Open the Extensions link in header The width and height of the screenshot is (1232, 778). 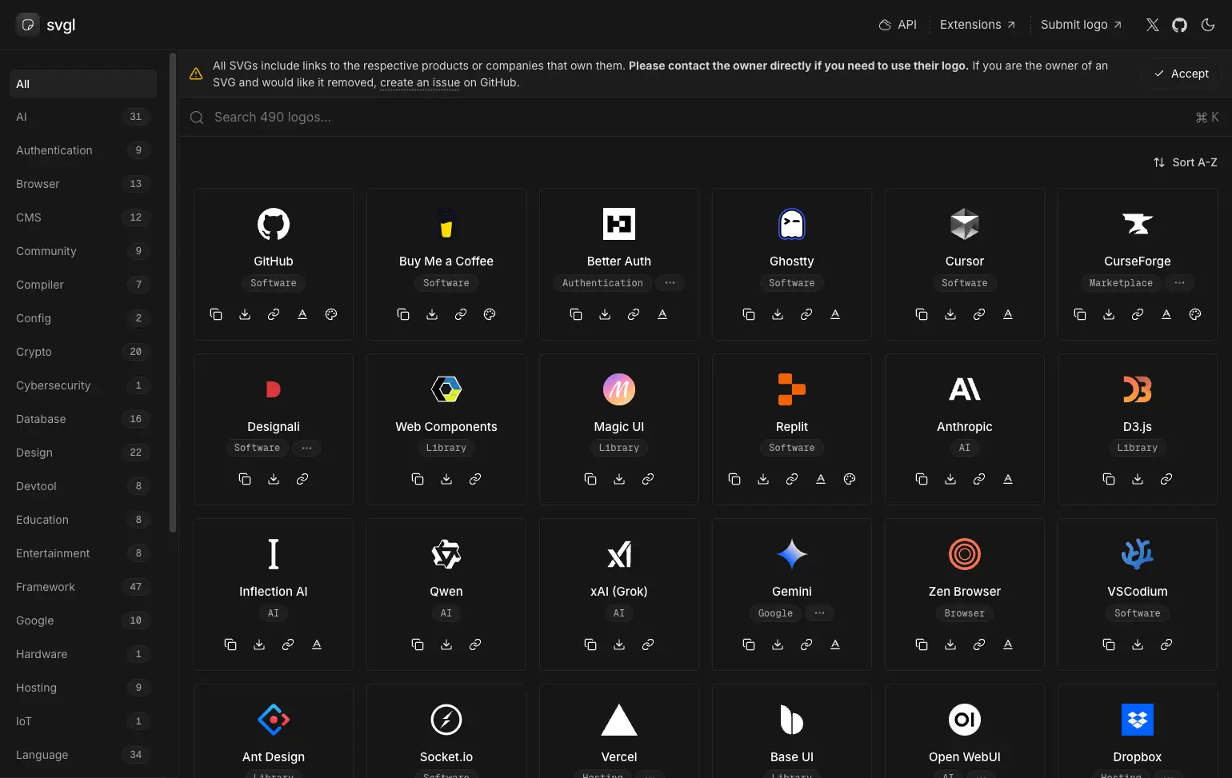(978, 25)
